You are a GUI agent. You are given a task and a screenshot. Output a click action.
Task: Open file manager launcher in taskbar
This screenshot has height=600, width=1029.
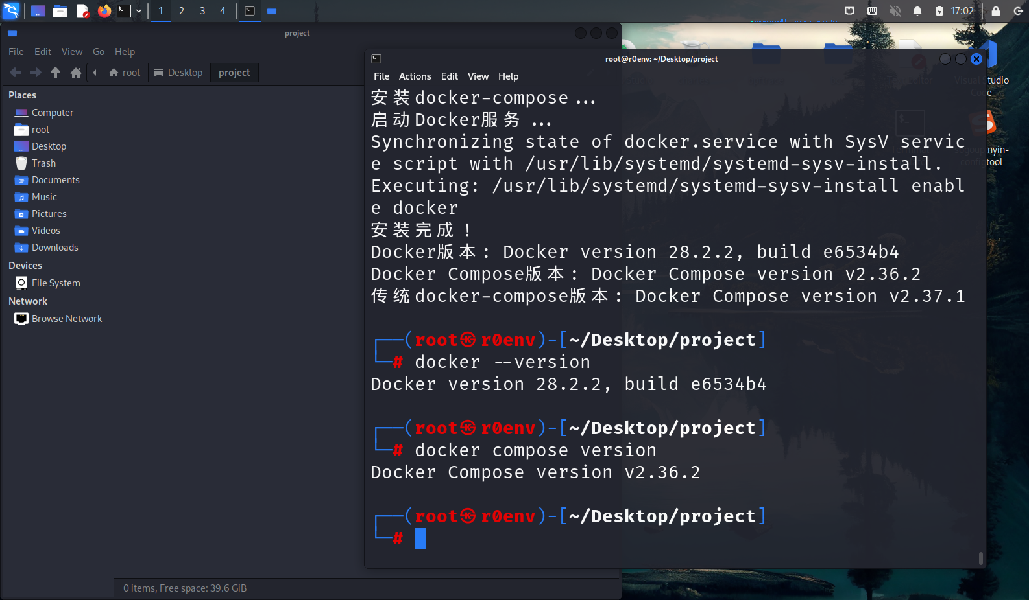pos(60,11)
